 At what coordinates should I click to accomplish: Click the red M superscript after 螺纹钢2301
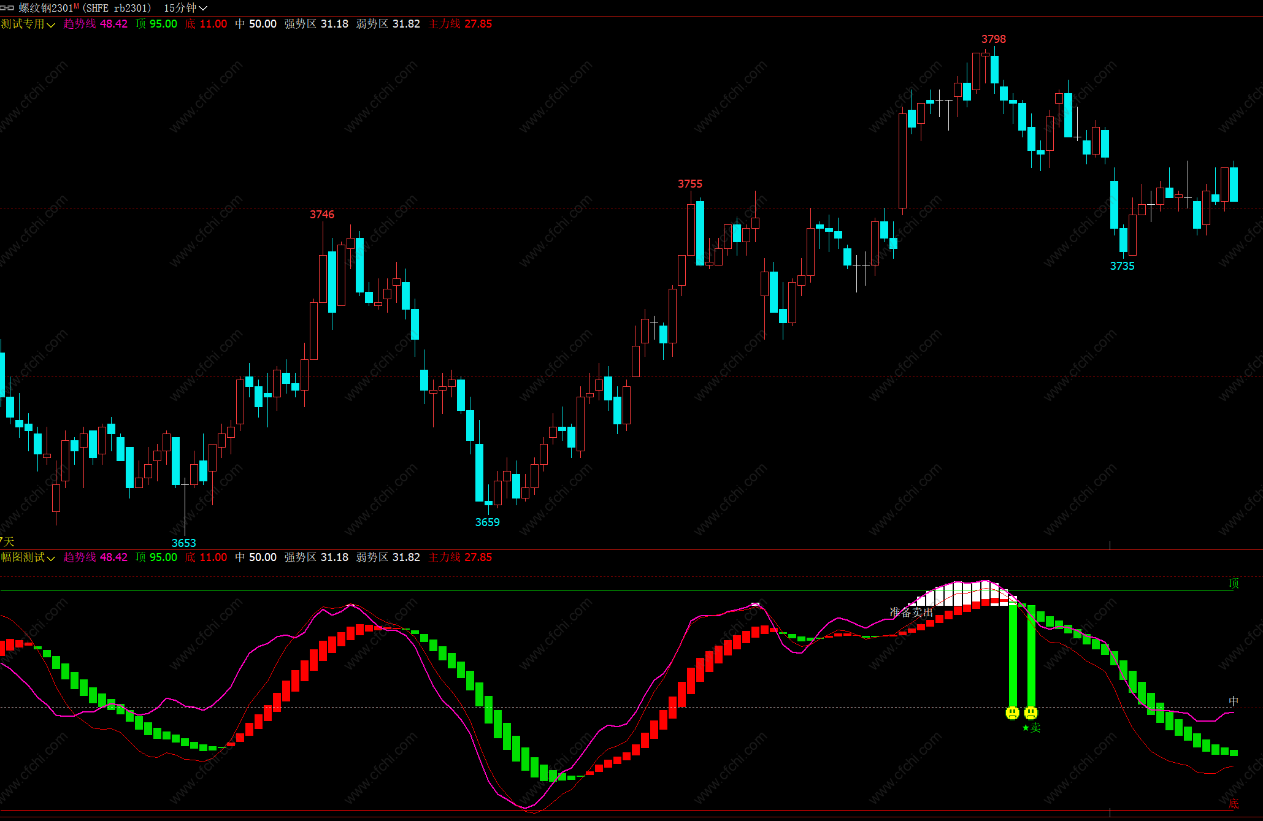[x=77, y=6]
